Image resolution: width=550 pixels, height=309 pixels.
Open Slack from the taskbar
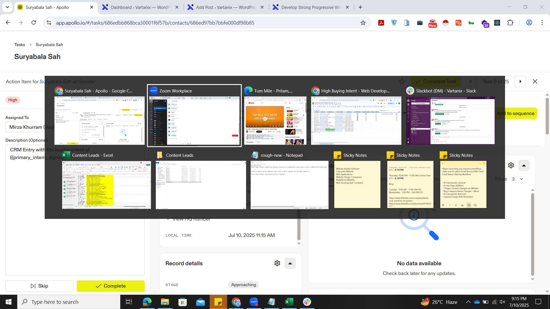point(307,302)
